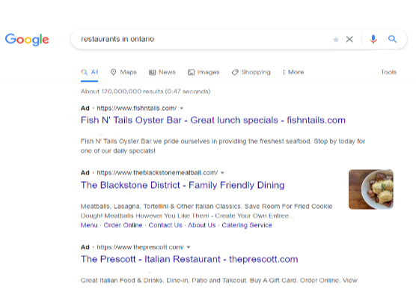Switch to the Shopping tab
416x298 pixels.
tap(251, 72)
